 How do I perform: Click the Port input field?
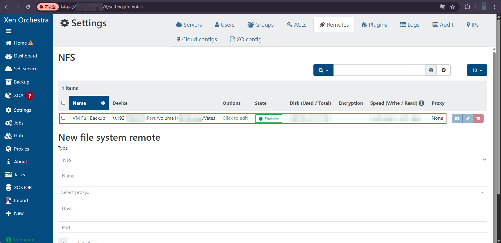click(272, 227)
